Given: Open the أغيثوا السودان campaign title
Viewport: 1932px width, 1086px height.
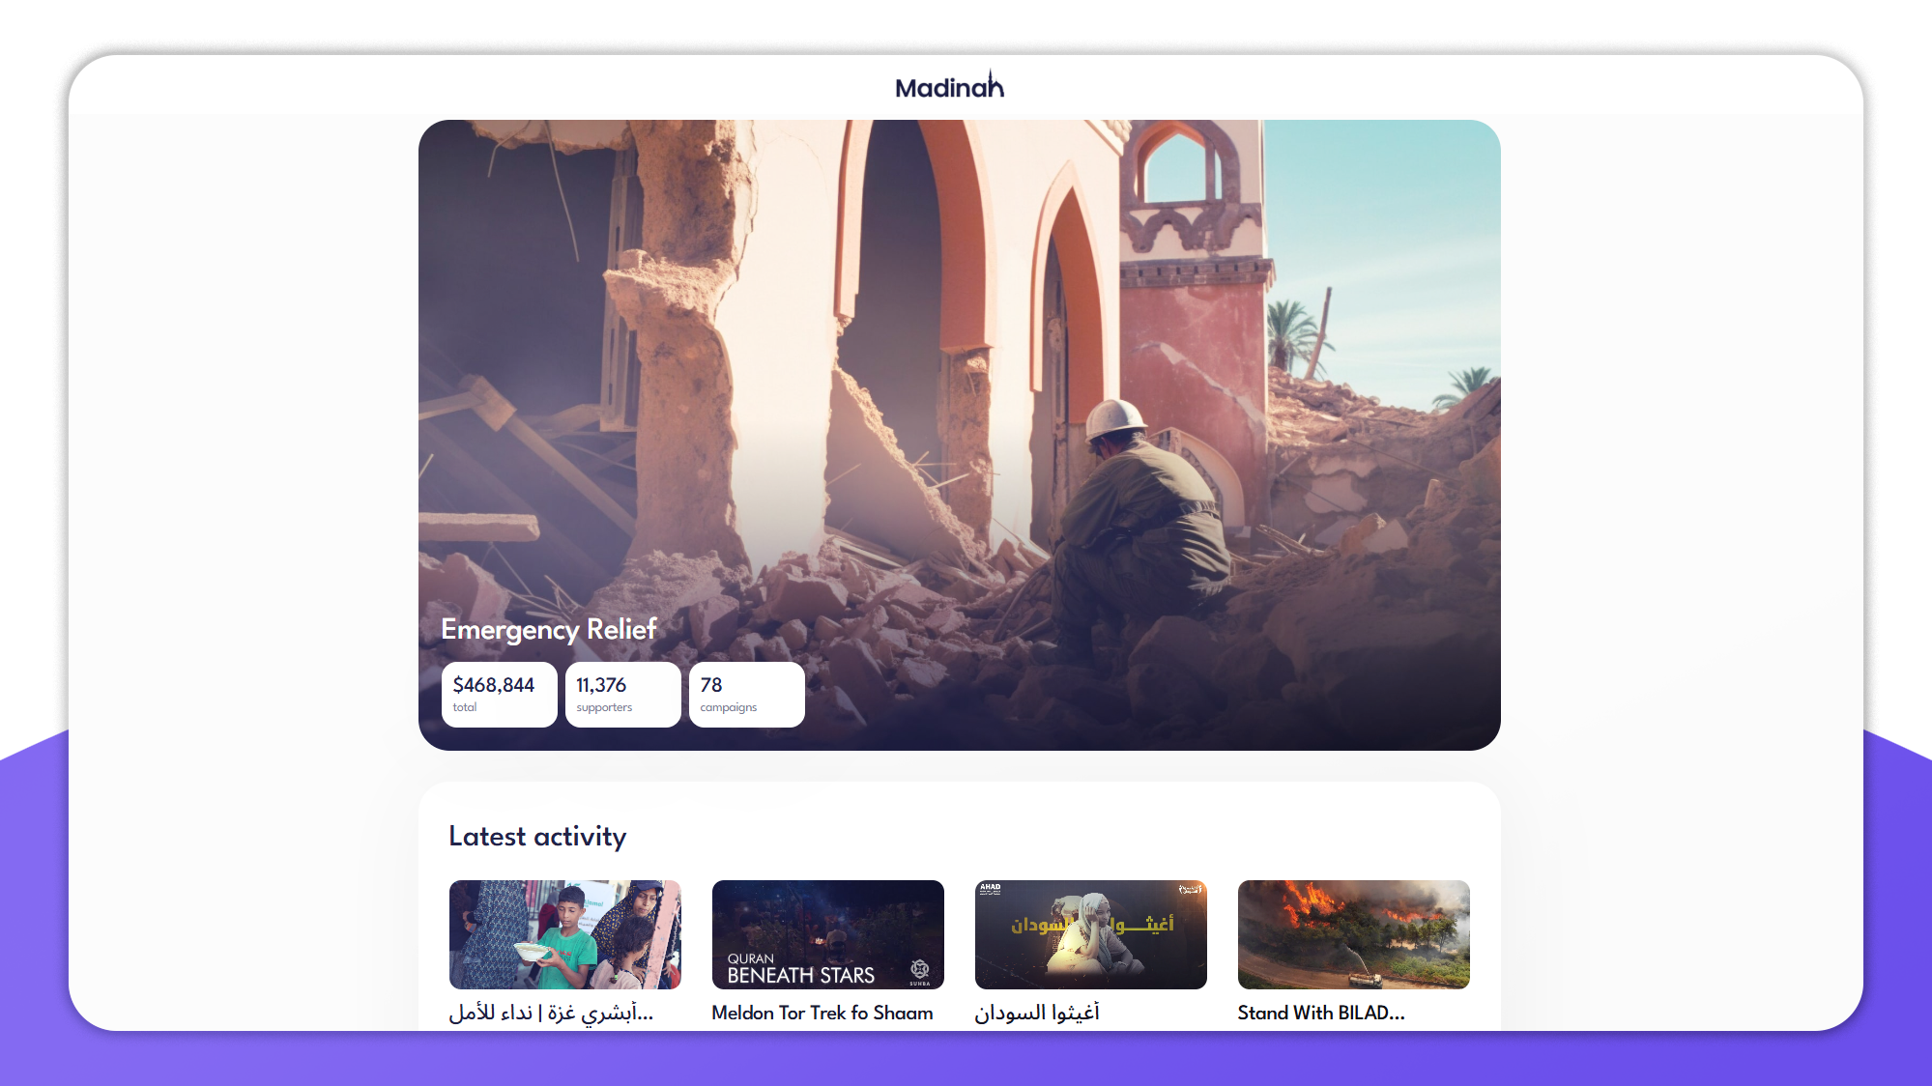Looking at the screenshot, I should coord(1036,1013).
